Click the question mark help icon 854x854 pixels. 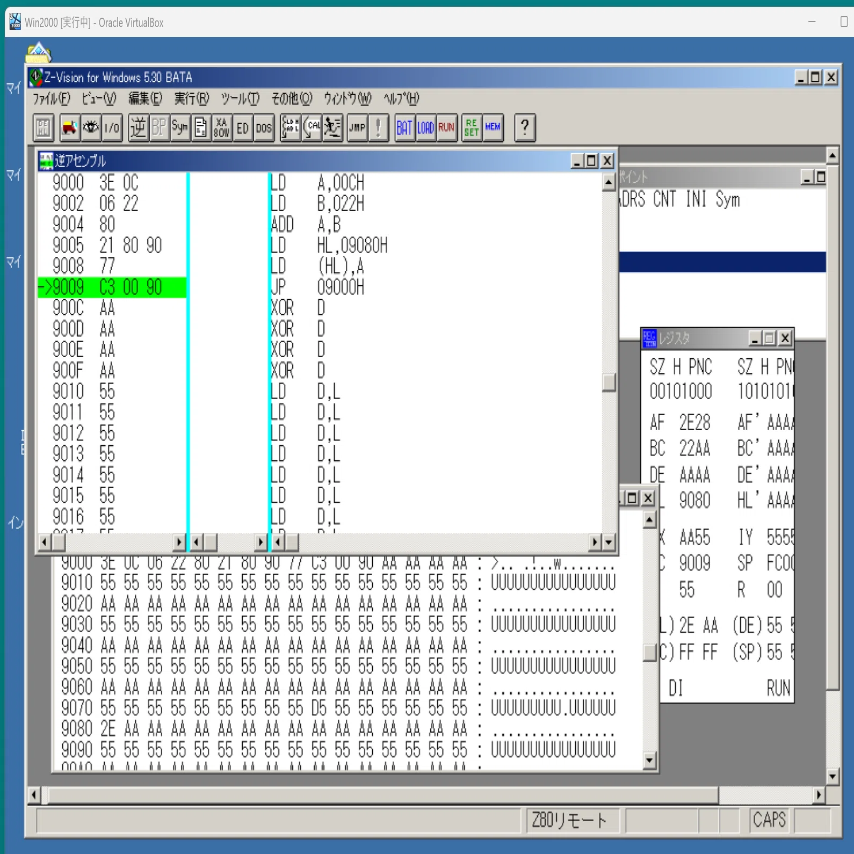point(525,128)
